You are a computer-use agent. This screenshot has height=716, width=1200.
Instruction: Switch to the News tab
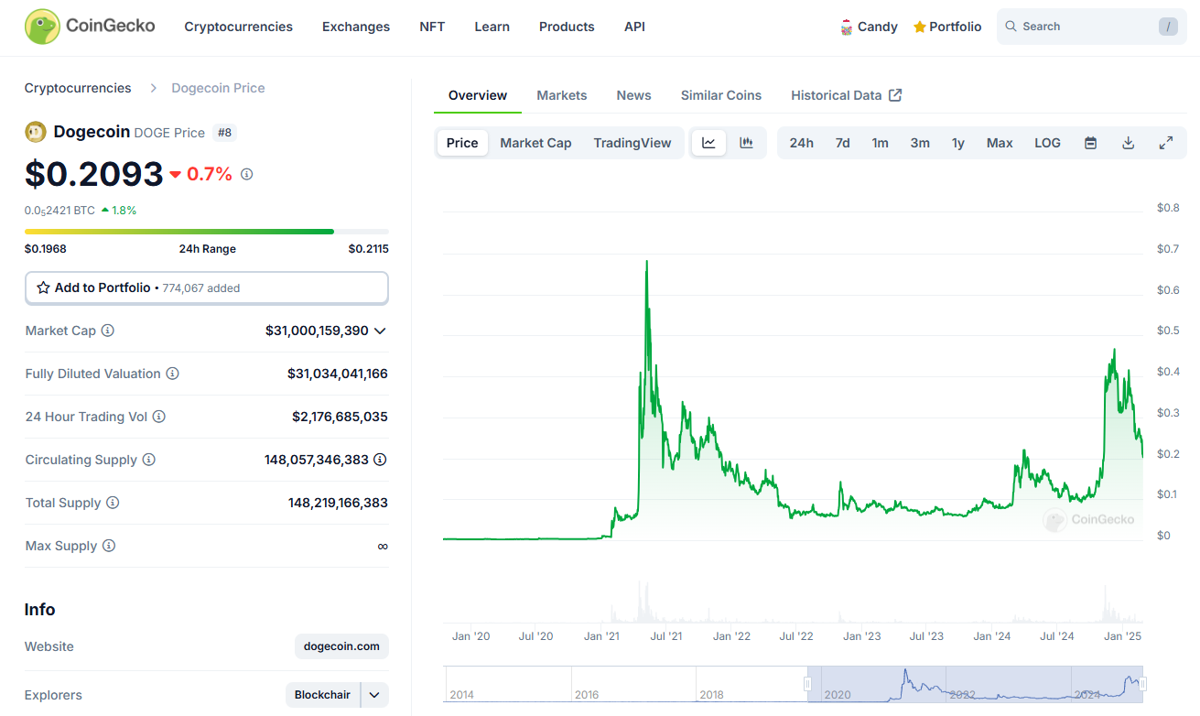point(634,95)
